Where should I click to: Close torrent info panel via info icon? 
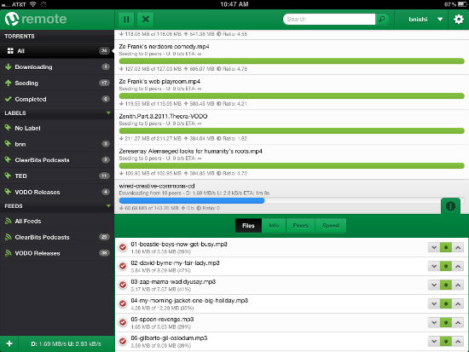click(450, 206)
